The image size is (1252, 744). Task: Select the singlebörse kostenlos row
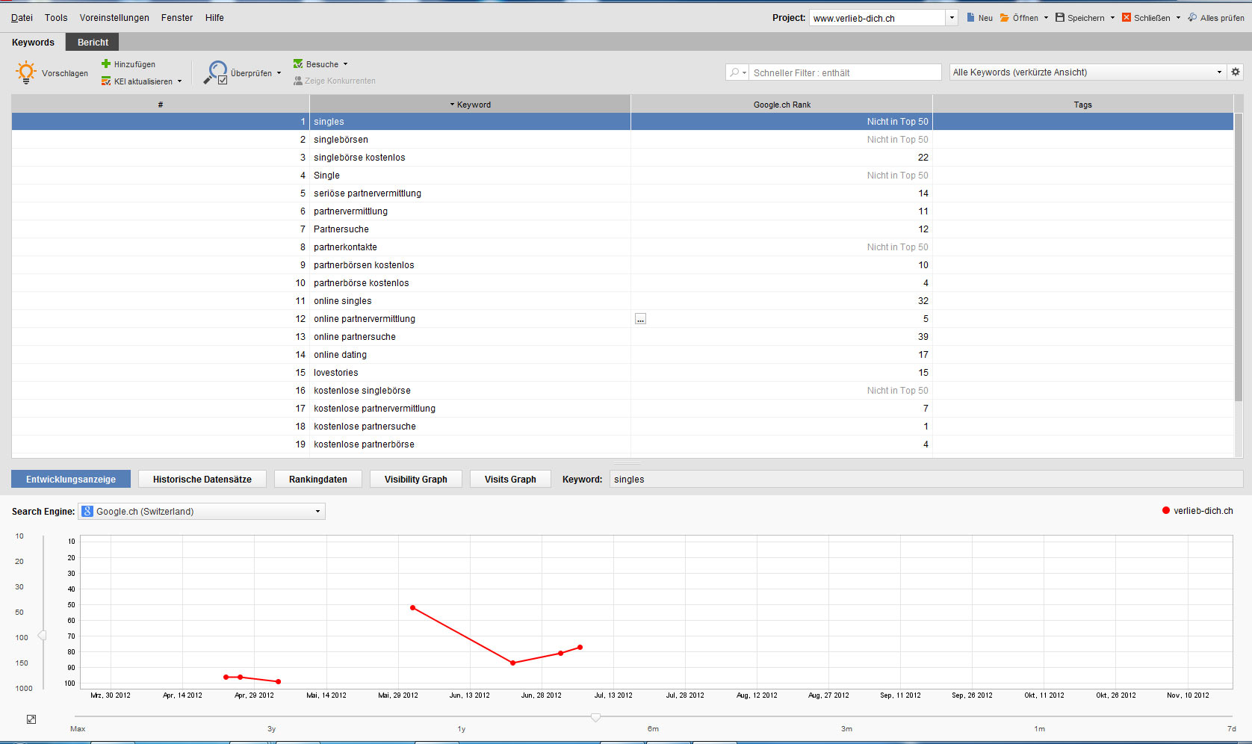622,158
